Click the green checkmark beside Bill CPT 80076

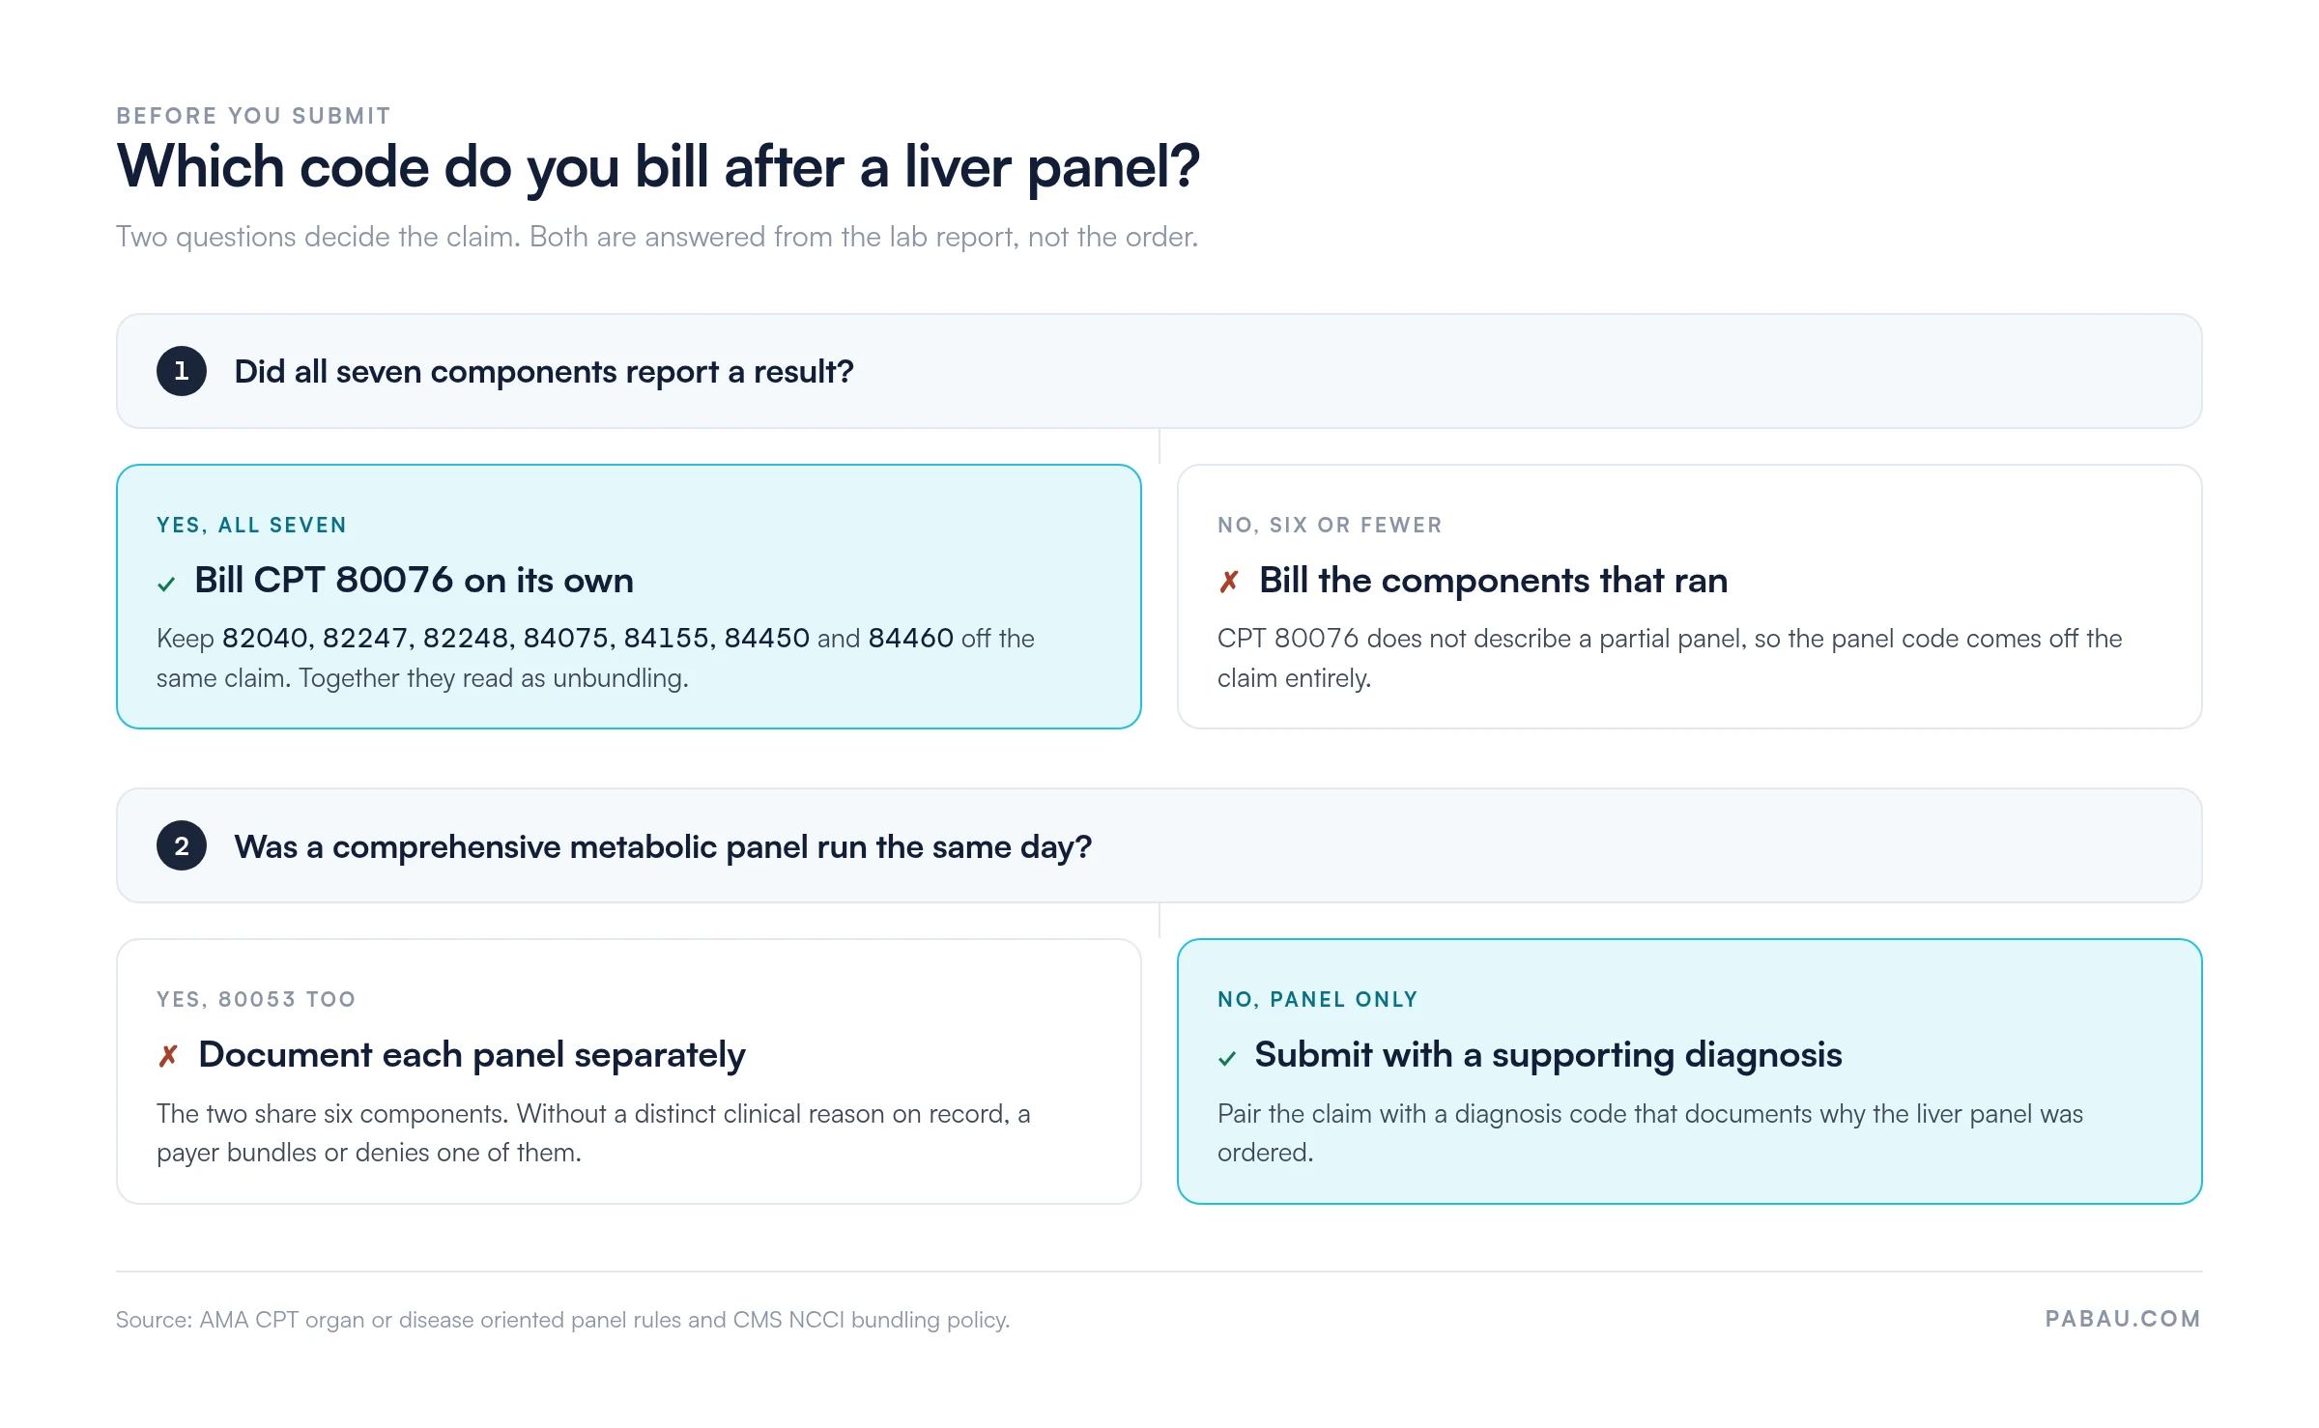166,584
